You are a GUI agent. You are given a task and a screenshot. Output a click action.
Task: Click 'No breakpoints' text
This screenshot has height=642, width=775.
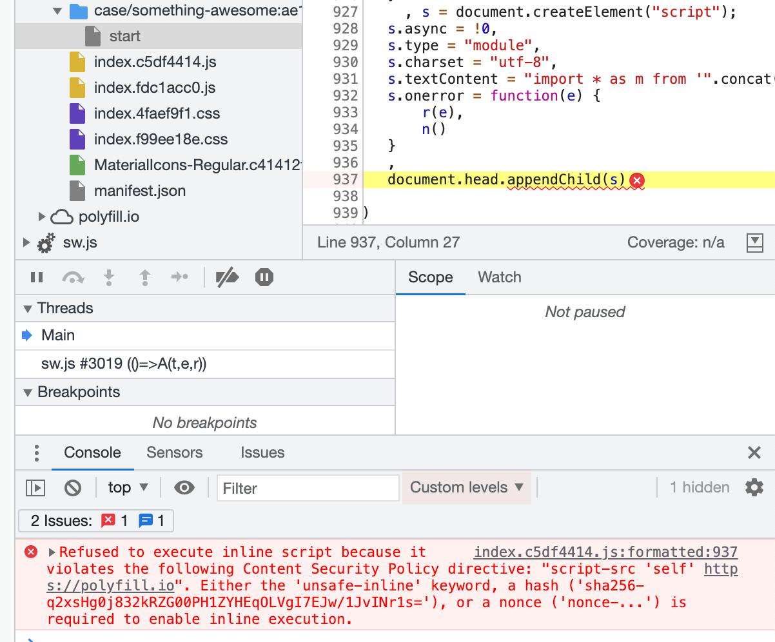[x=205, y=423]
